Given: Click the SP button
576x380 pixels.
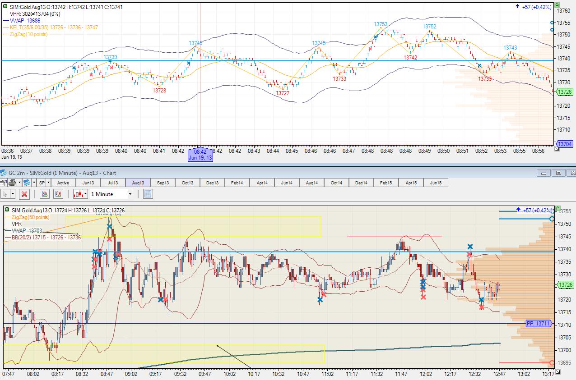Looking at the screenshot, I should [x=42, y=183].
